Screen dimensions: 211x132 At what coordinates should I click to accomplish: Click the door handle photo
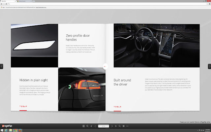(34, 46)
